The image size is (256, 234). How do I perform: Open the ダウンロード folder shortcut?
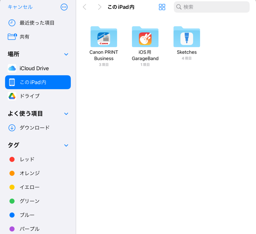[34, 128]
